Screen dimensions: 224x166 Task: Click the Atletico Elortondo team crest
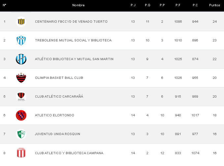coord(21,115)
